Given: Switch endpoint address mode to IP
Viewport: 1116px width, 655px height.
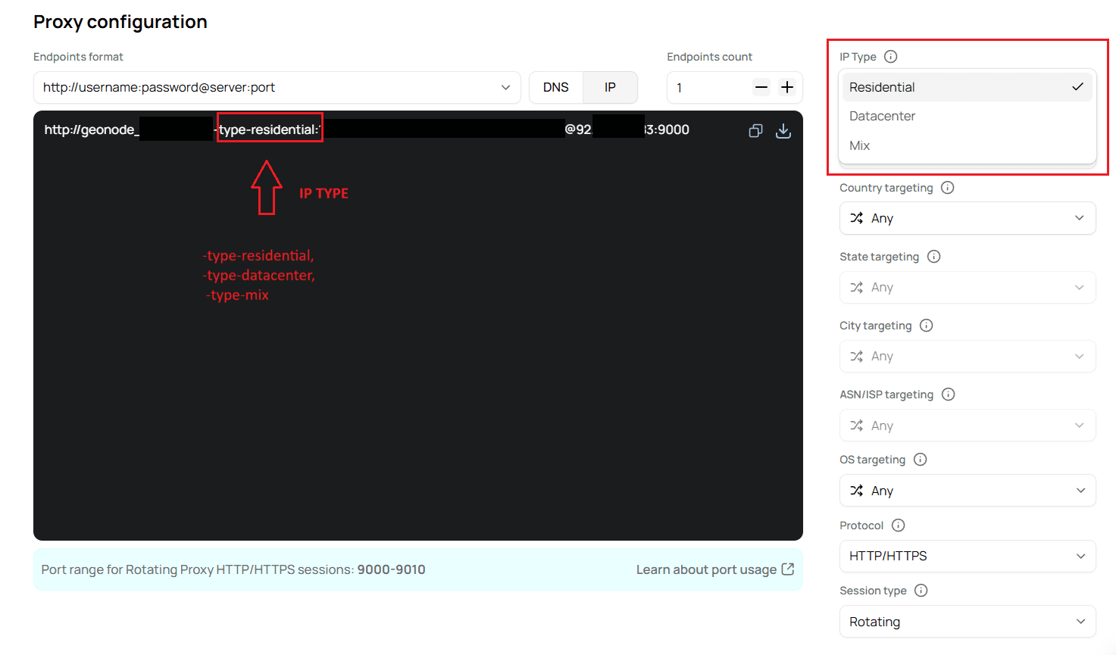Looking at the screenshot, I should pos(610,87).
